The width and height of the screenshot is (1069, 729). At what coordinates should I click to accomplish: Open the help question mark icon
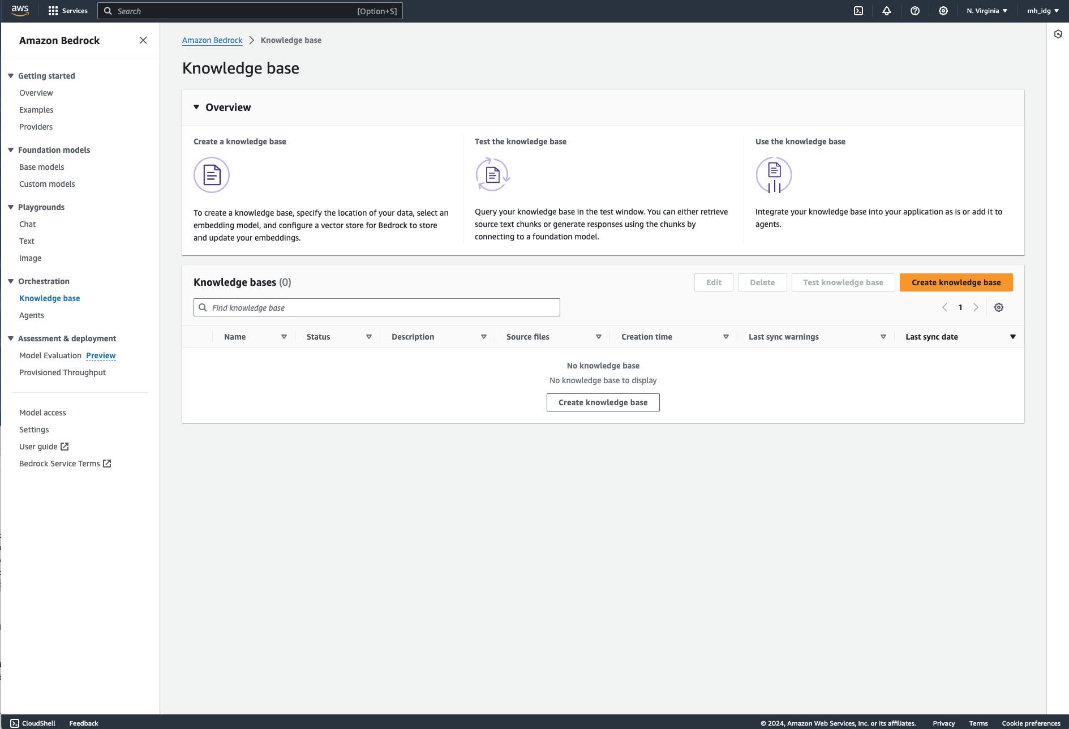pyautogui.click(x=915, y=11)
